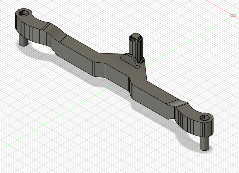Select the domed top of the knurled pin
Viewport: 239px width, 173px height.
pyautogui.click(x=135, y=36)
